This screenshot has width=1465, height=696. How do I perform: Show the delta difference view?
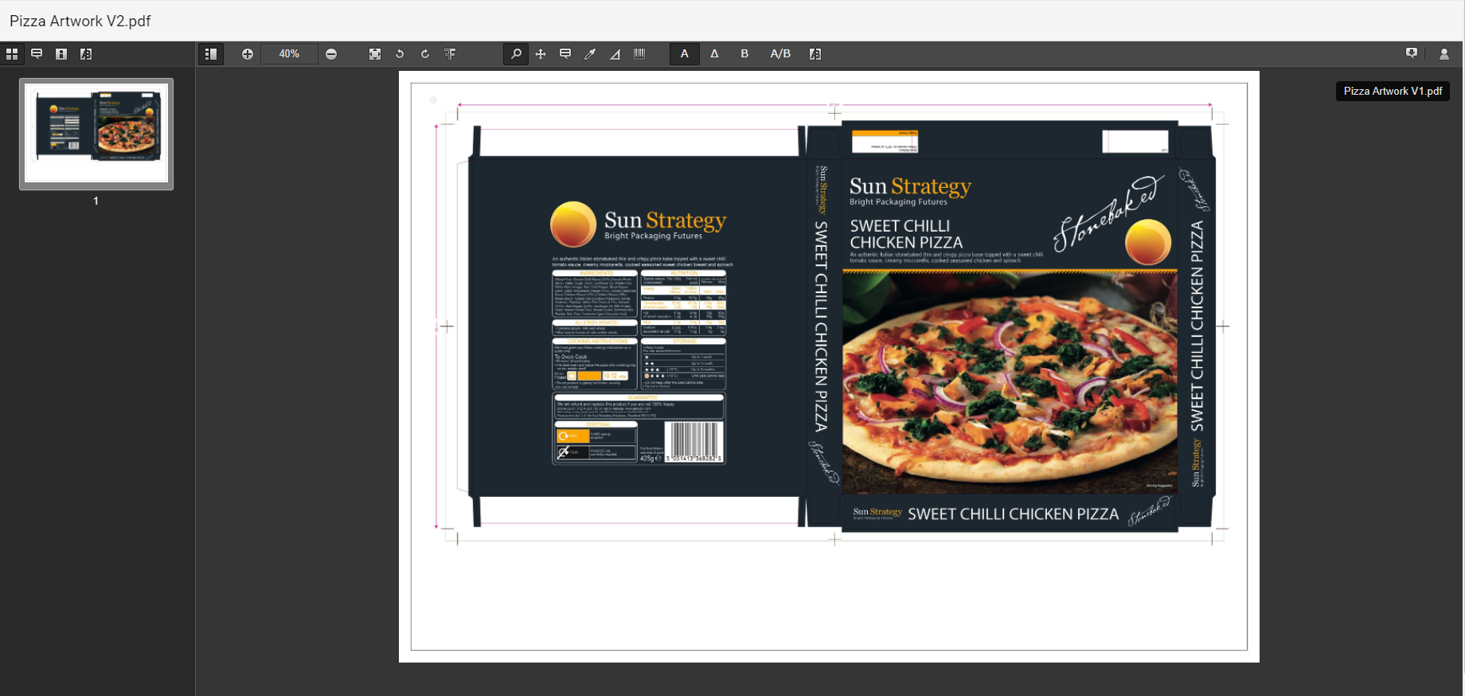pyautogui.click(x=714, y=54)
